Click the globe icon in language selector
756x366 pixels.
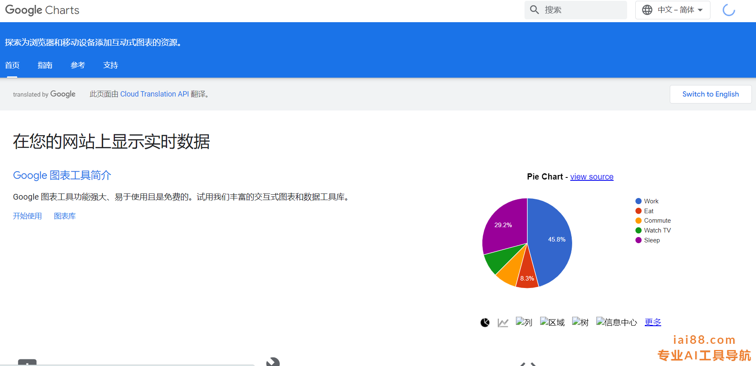coord(647,10)
